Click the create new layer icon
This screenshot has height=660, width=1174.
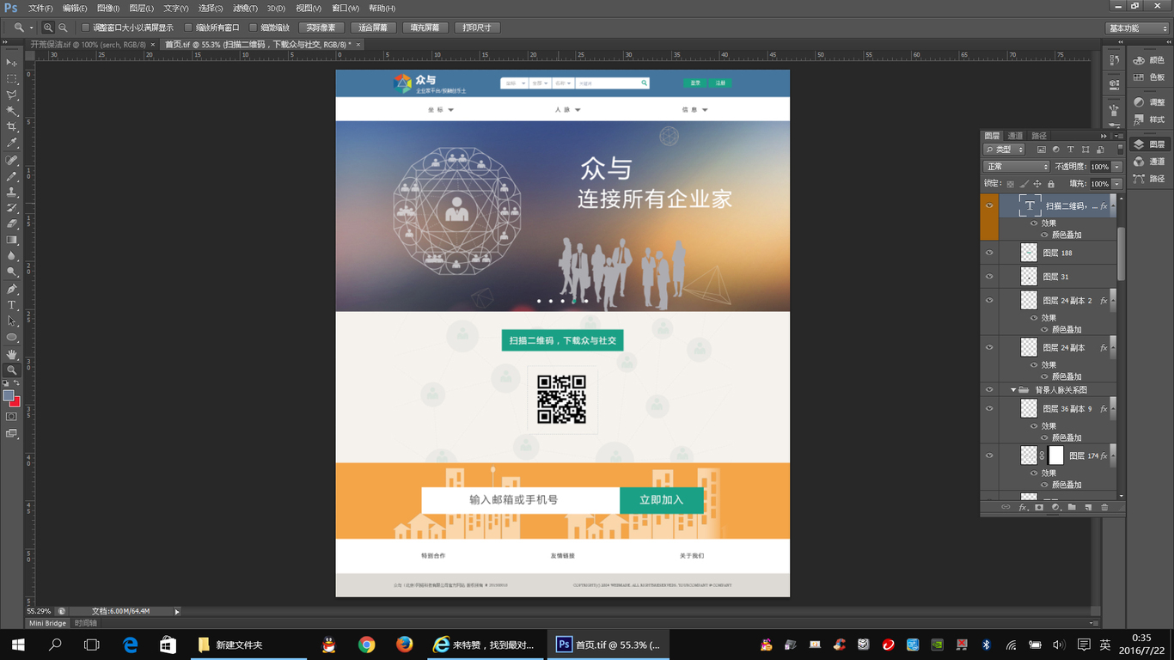coord(1088,507)
